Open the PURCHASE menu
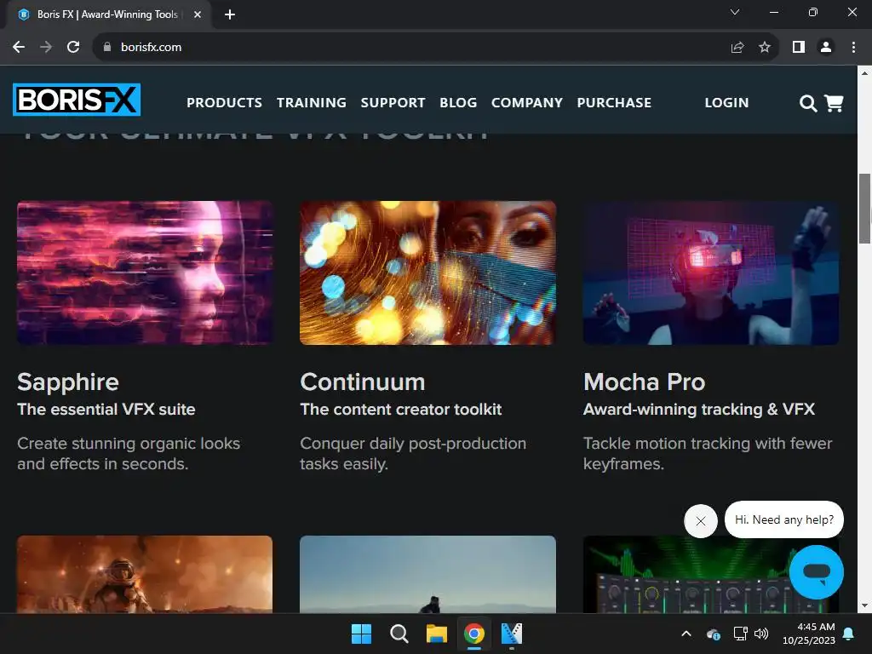Viewport: 872px width, 654px height. pos(614,103)
